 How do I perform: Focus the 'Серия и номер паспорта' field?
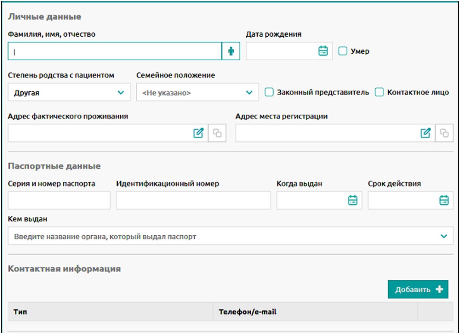[x=59, y=200]
